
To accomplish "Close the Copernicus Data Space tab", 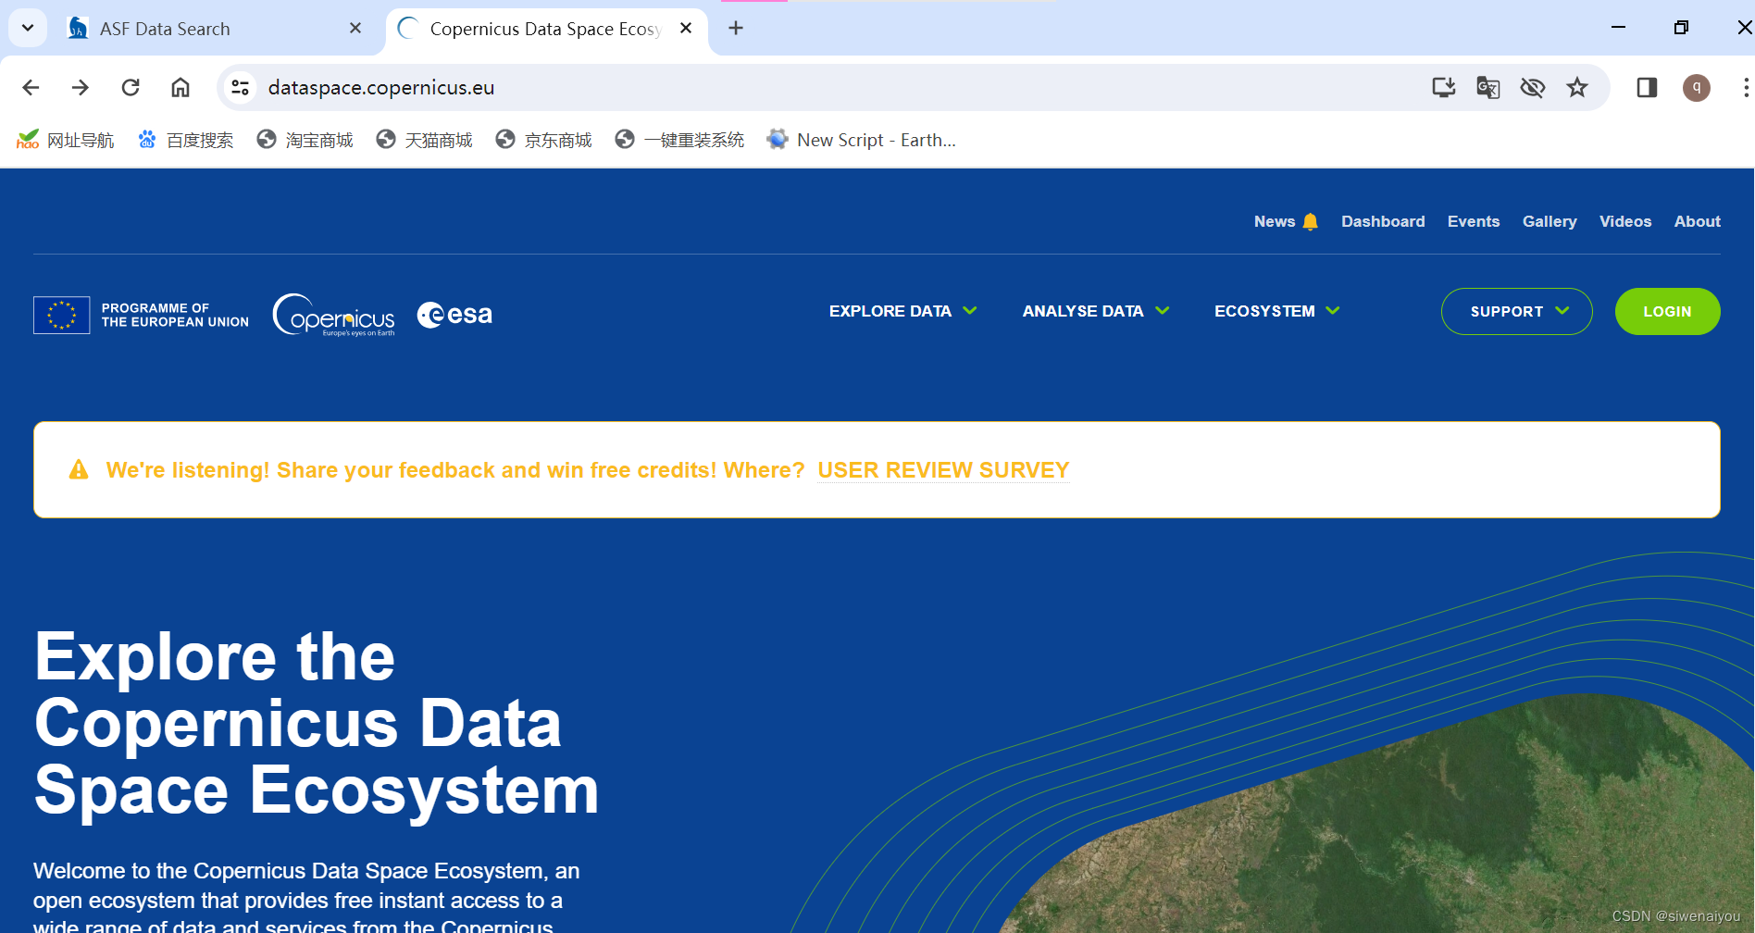I will tap(686, 29).
